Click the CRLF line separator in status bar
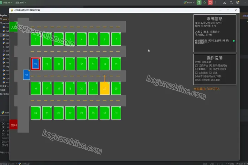The height and width of the screenshot is (165, 248). coord(212,164)
